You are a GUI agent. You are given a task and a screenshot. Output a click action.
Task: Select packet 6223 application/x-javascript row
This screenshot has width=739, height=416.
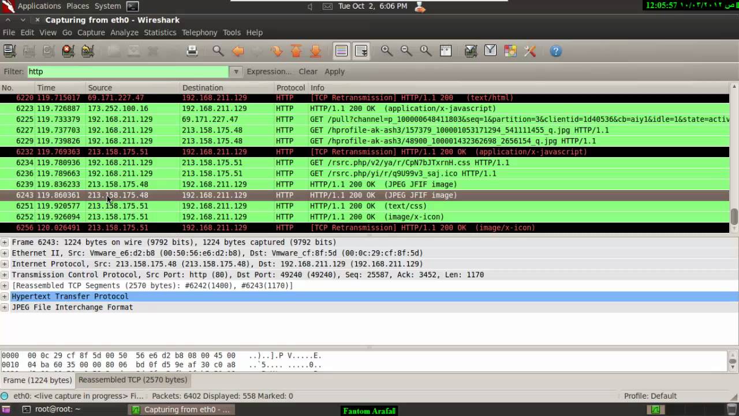pos(365,109)
